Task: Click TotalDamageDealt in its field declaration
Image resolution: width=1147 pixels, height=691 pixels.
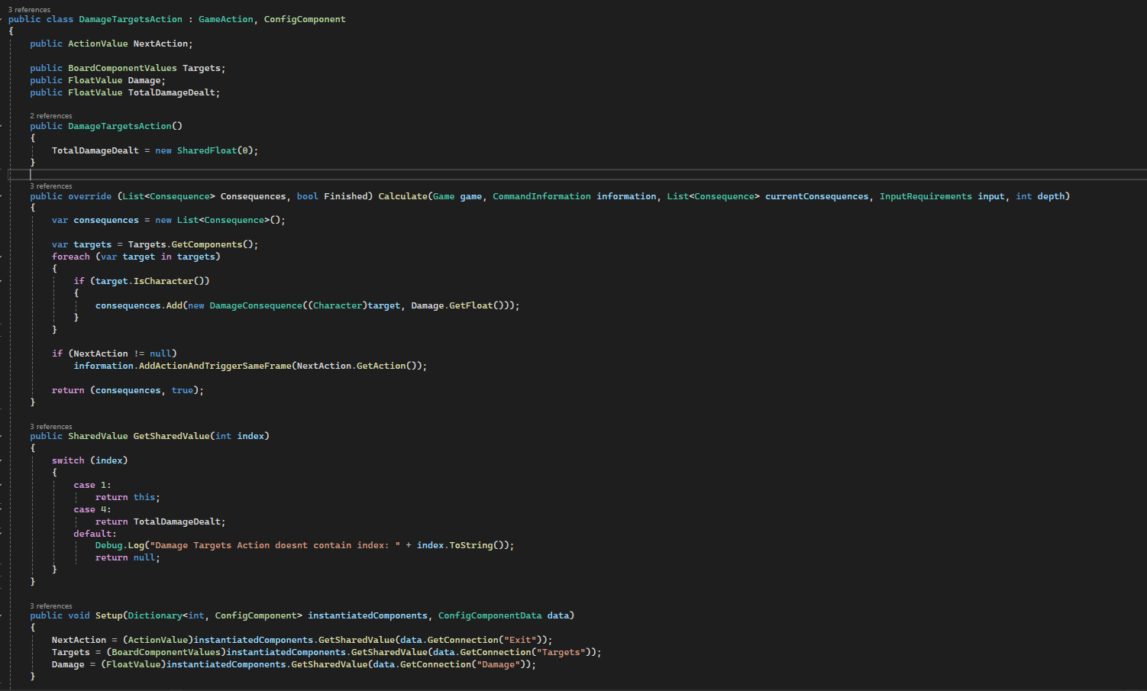Action: pyautogui.click(x=172, y=92)
